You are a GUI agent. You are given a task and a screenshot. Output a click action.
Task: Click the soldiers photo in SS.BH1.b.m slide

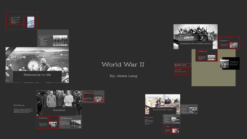(x=75, y=124)
